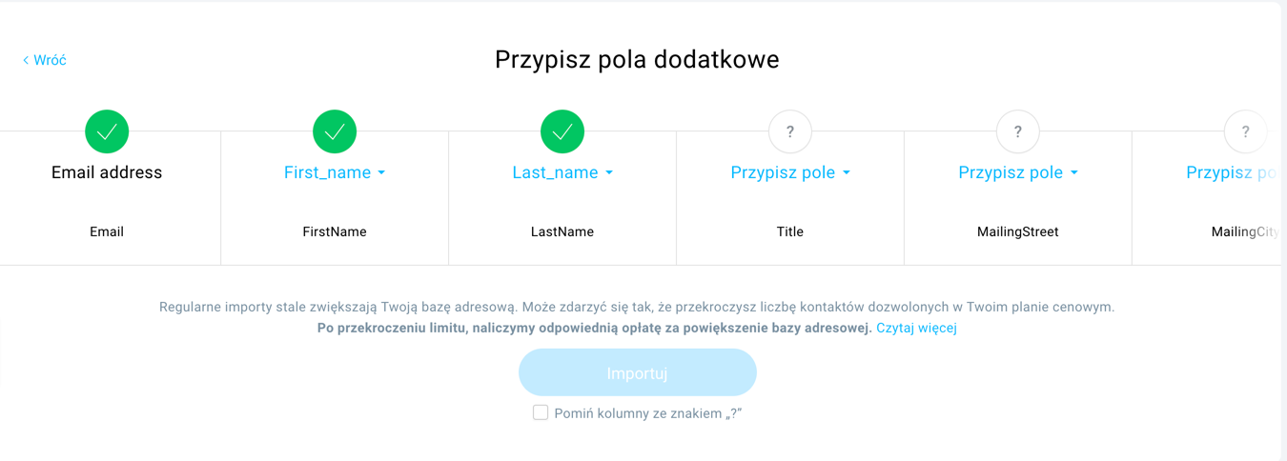Viewport: 1287px width, 461px height.
Task: Click the LastName sample value cell
Action: (562, 231)
